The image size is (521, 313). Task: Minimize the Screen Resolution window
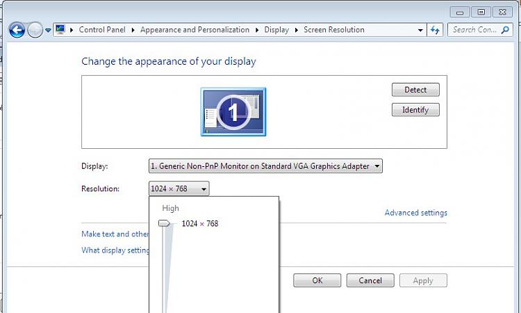click(460, 13)
